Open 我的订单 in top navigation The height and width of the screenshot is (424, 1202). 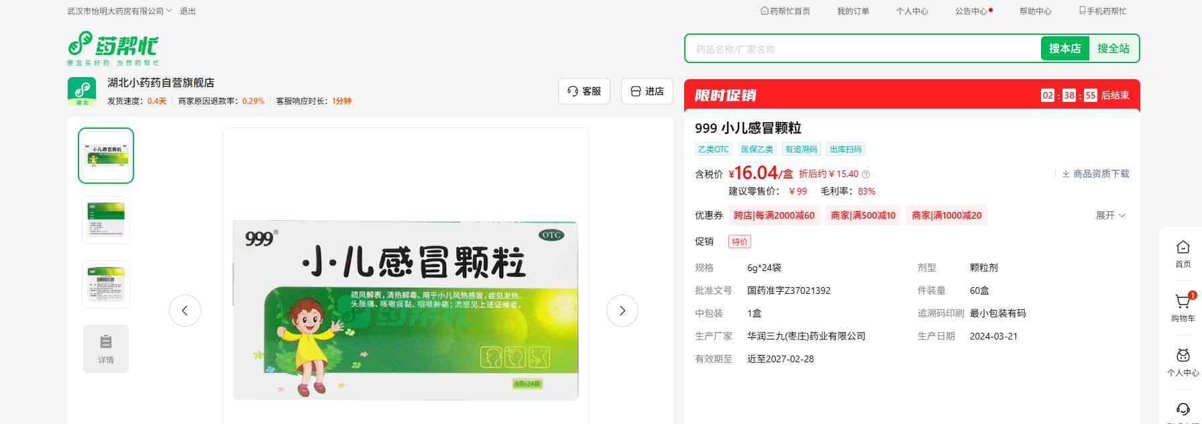coord(853,11)
